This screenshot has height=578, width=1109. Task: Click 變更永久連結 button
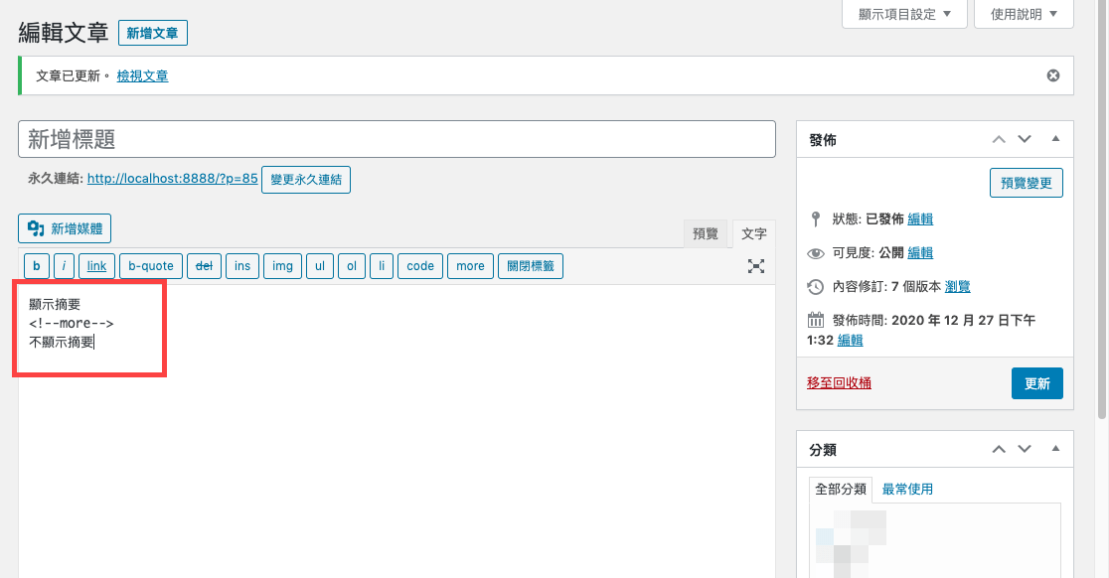(x=305, y=180)
